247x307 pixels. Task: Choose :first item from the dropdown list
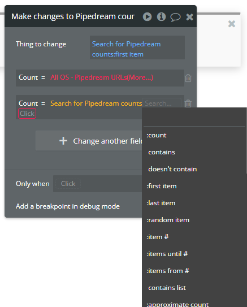click(162, 186)
